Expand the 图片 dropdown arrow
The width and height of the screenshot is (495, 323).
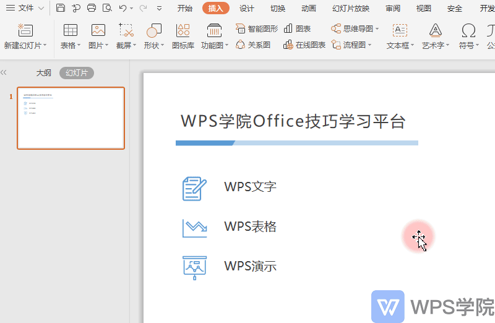tap(106, 45)
